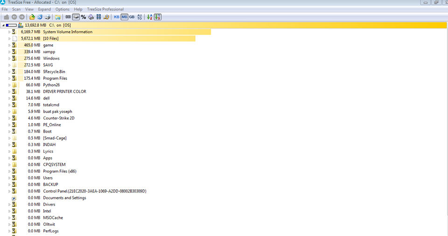The height and width of the screenshot is (236, 448).
Task: Expand the System Volume Information folder
Action: coord(9,32)
